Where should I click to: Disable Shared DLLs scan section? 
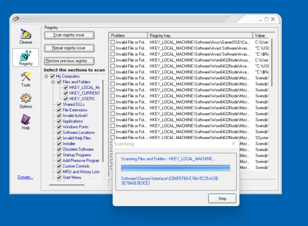coord(59,104)
